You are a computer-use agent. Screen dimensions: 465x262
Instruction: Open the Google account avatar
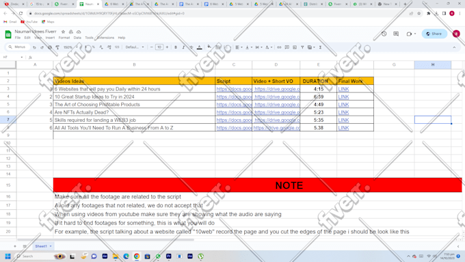pos(456,34)
